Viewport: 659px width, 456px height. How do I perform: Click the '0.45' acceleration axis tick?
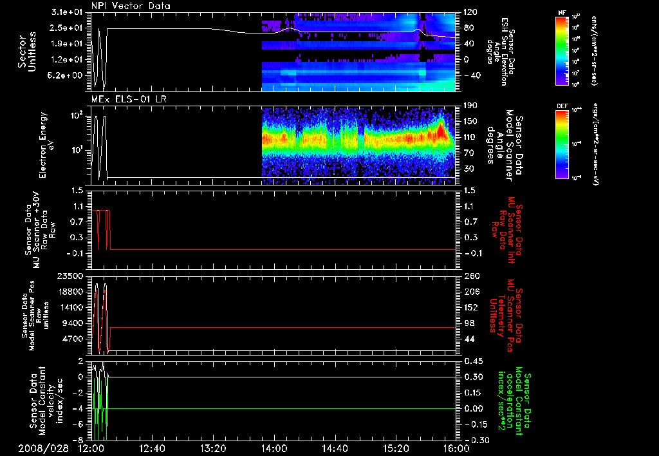point(473,361)
